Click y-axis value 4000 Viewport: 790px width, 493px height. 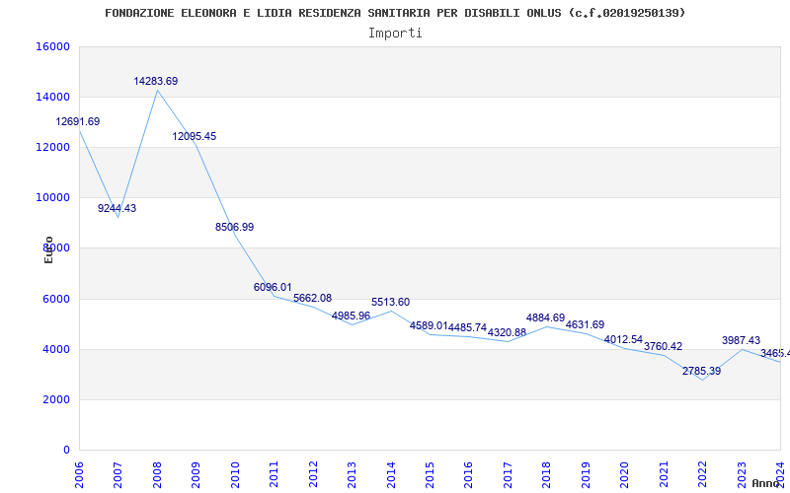click(55, 349)
